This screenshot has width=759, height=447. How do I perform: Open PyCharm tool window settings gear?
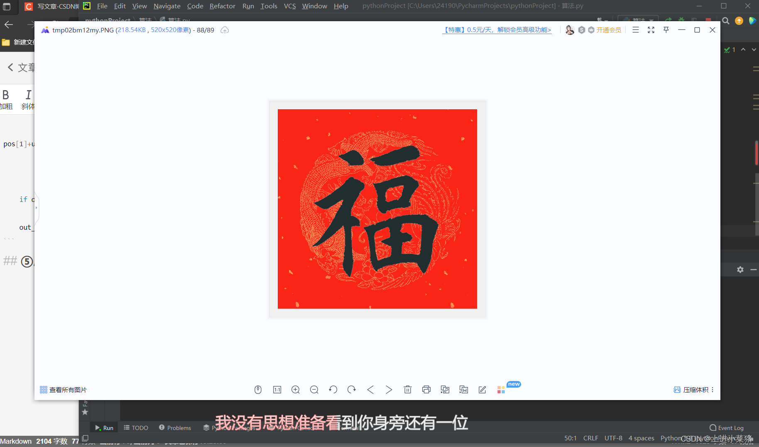coord(740,270)
